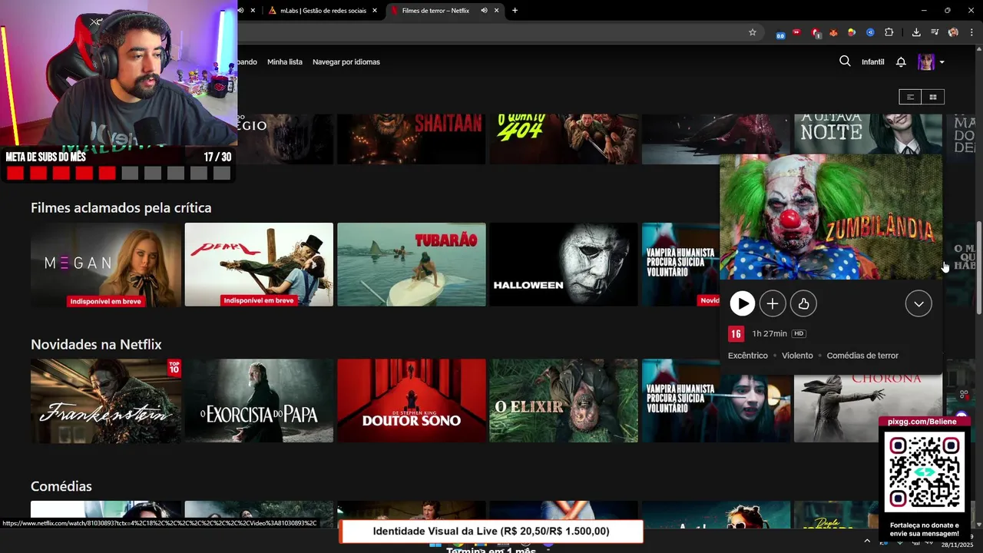Open the Frankenstein thumbnail
Image resolution: width=983 pixels, height=553 pixels.
pos(106,401)
